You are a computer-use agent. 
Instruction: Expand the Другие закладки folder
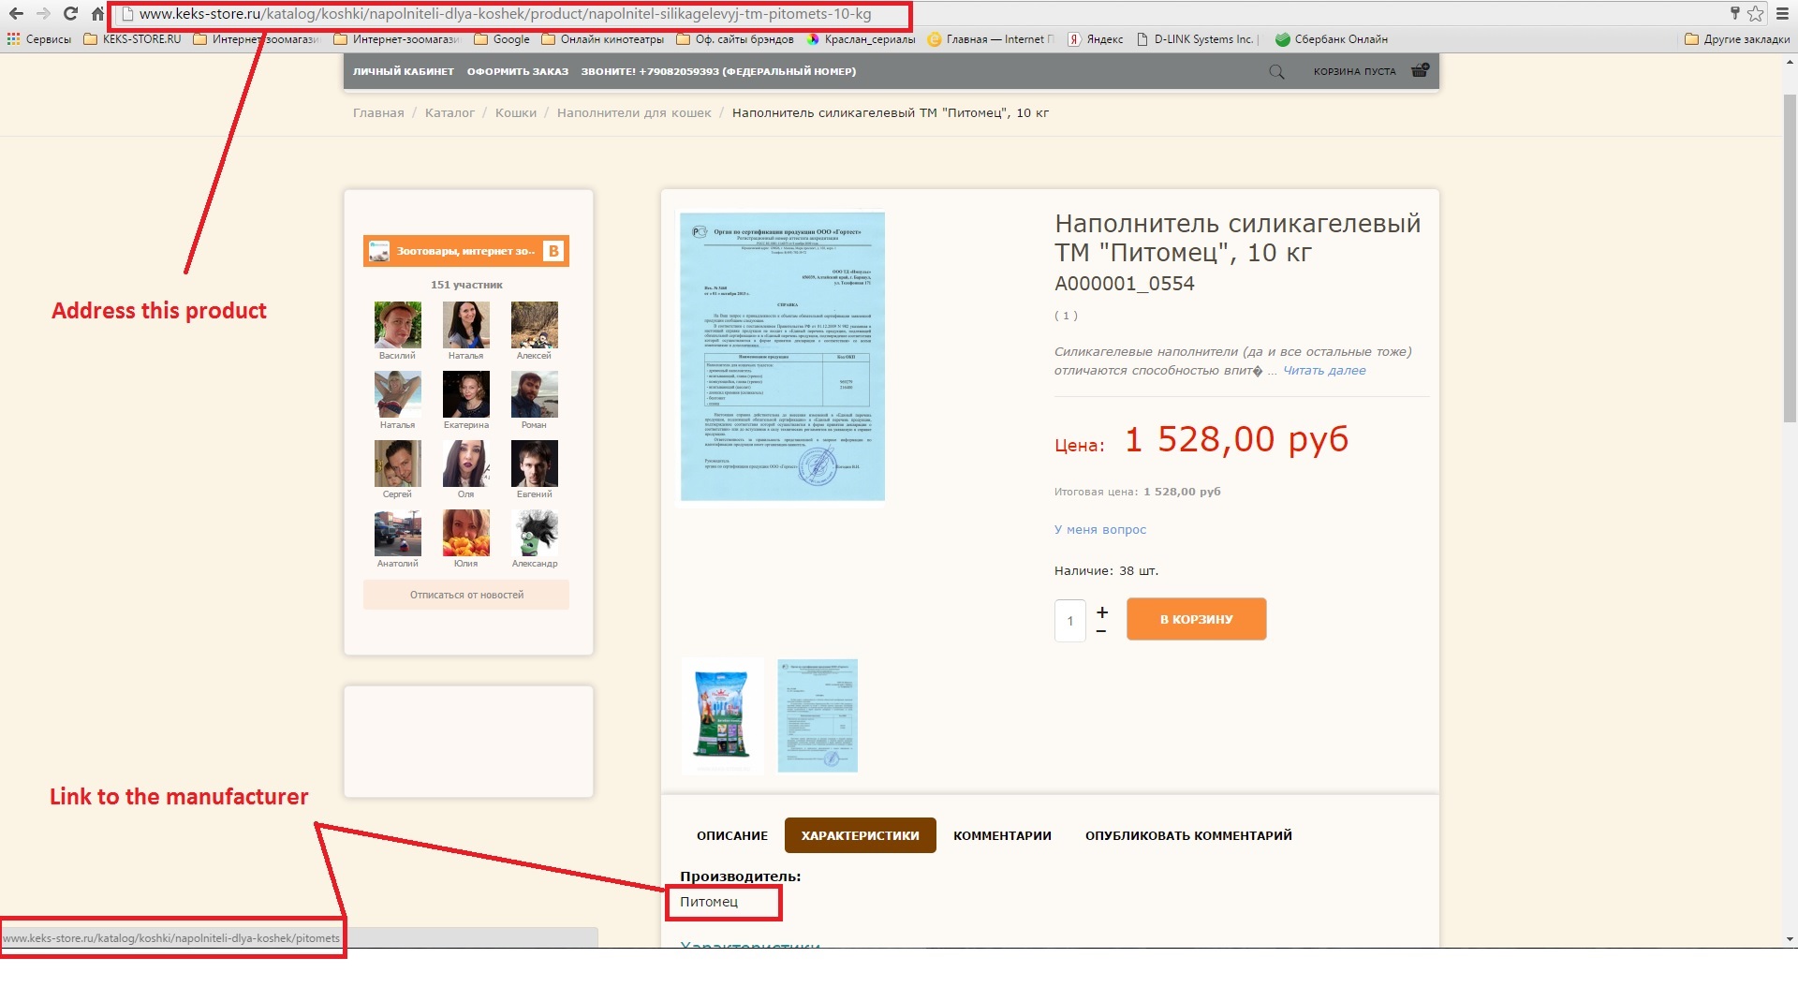click(x=1737, y=39)
